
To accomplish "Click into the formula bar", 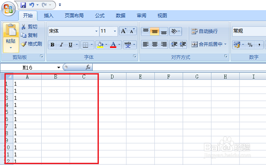I will pos(179,67).
